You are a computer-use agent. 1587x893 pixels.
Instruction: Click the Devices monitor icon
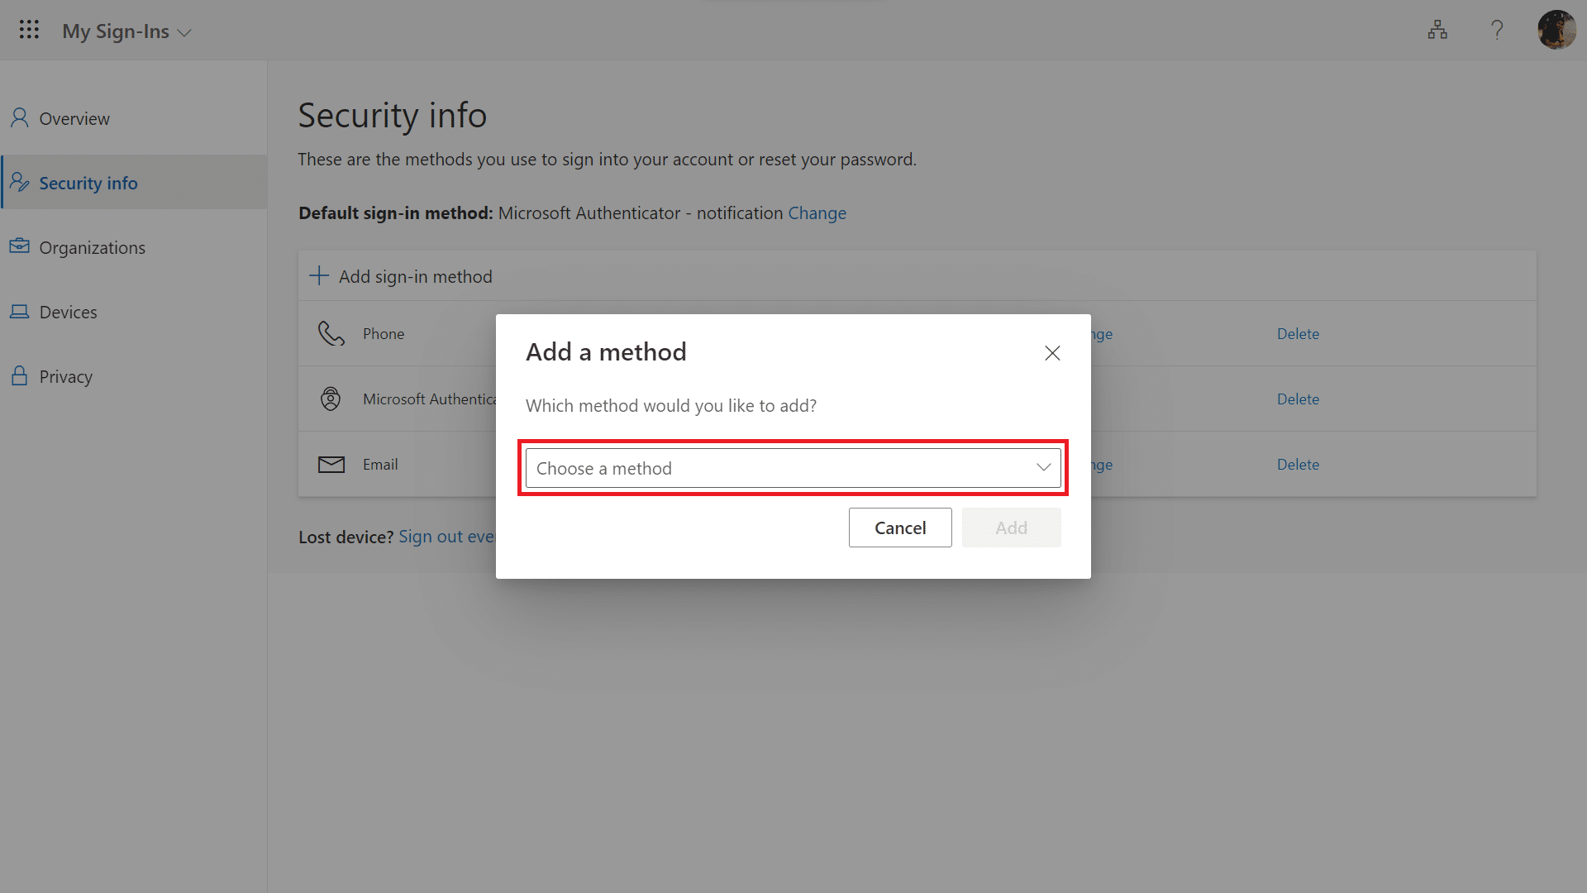(x=20, y=311)
